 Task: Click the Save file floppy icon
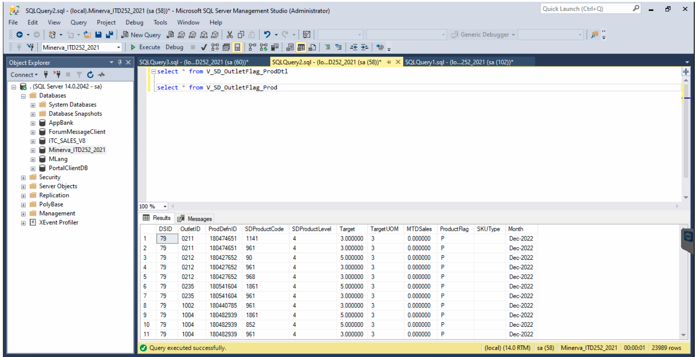pos(98,35)
